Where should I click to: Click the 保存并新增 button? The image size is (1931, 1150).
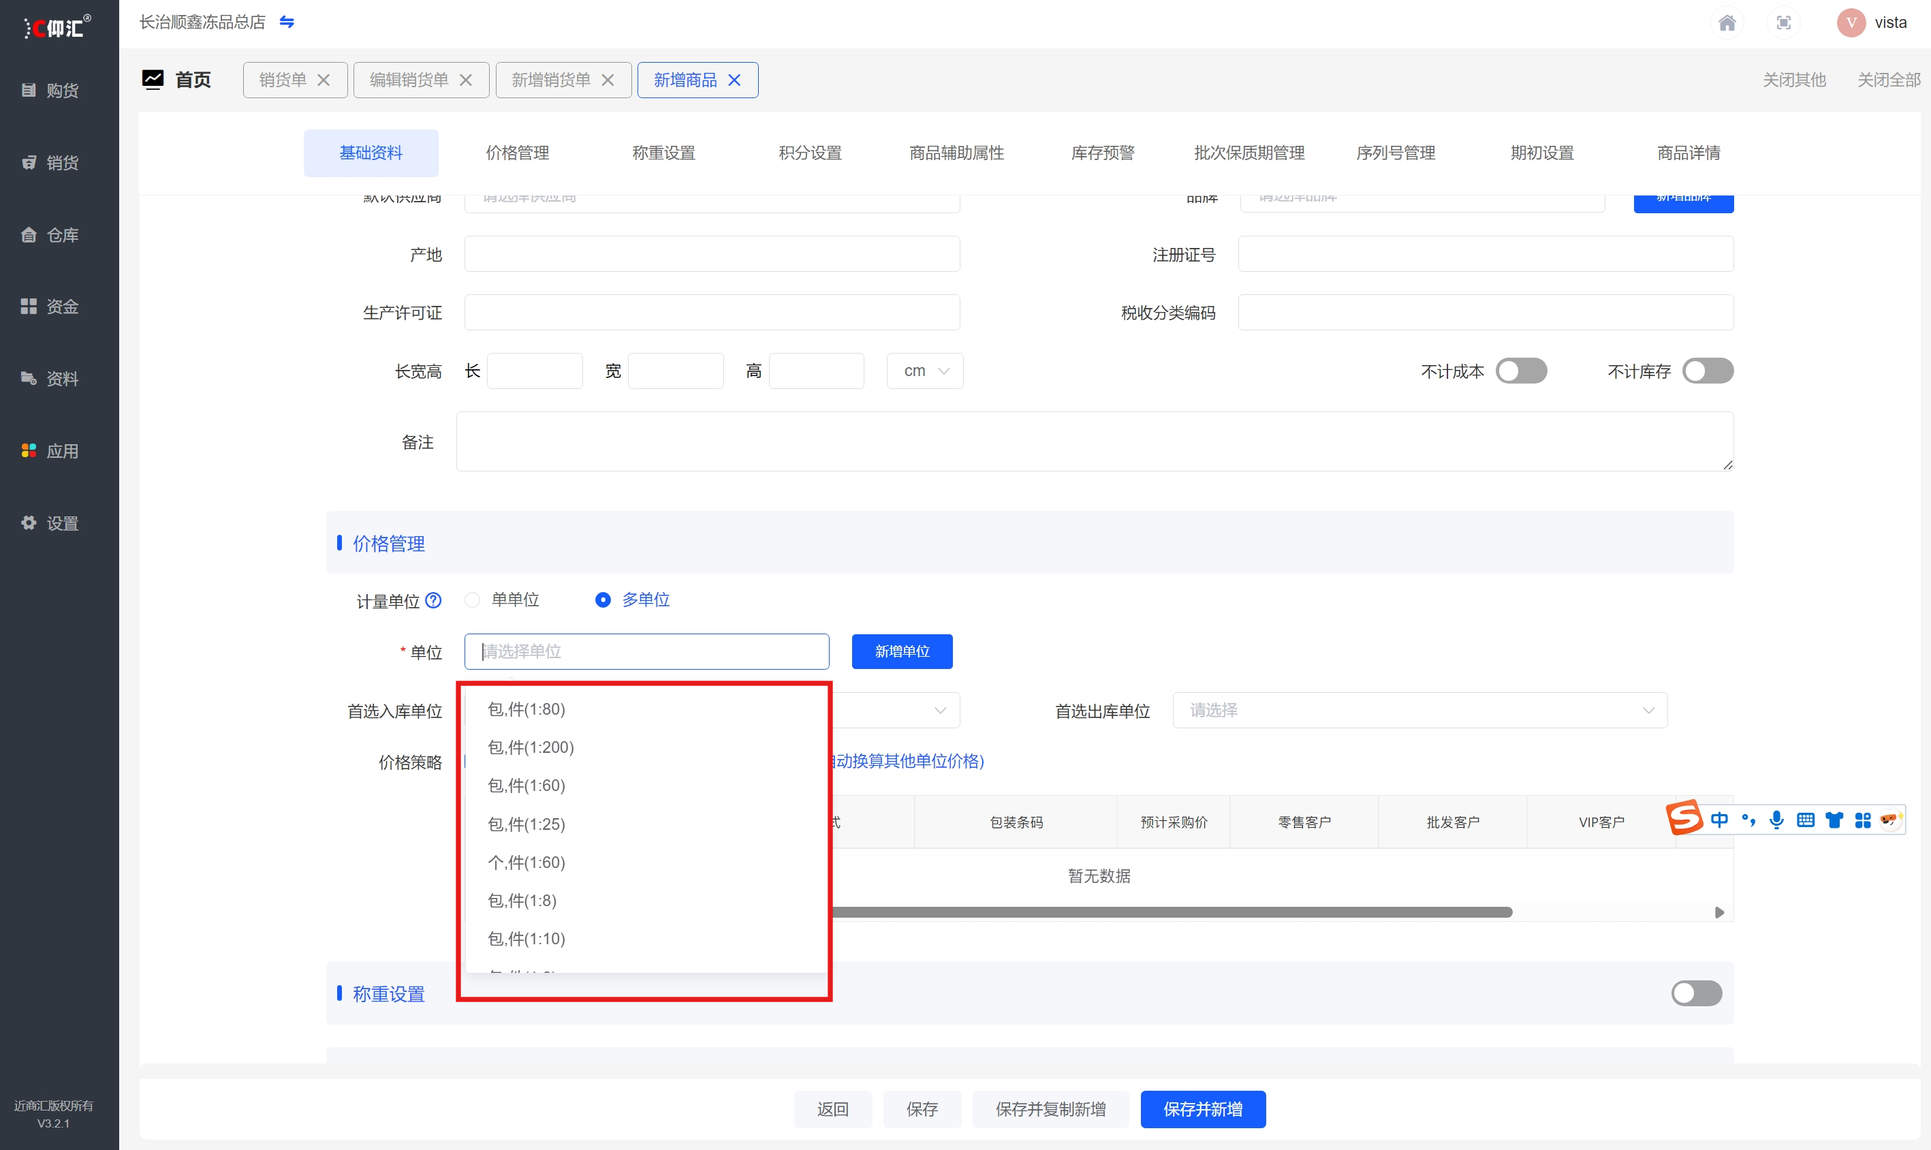[x=1202, y=1109]
